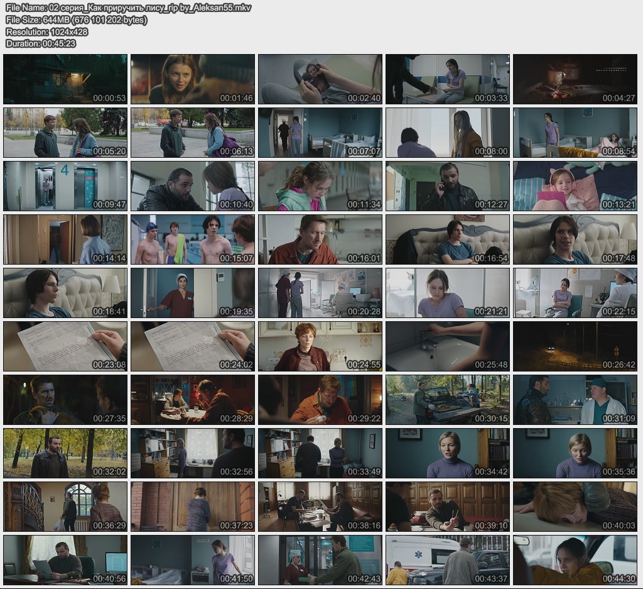Open the document close-up thumbnail at 00:23:08
Screen dimensions: 643x589
pyautogui.click(x=65, y=346)
